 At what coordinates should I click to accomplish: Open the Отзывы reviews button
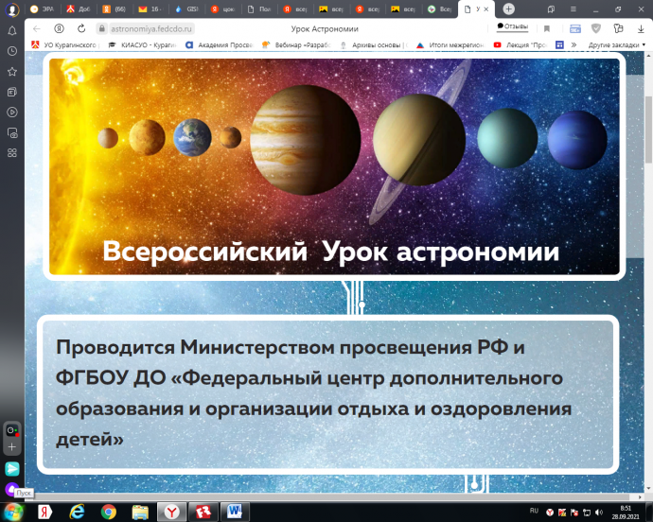pyautogui.click(x=512, y=26)
